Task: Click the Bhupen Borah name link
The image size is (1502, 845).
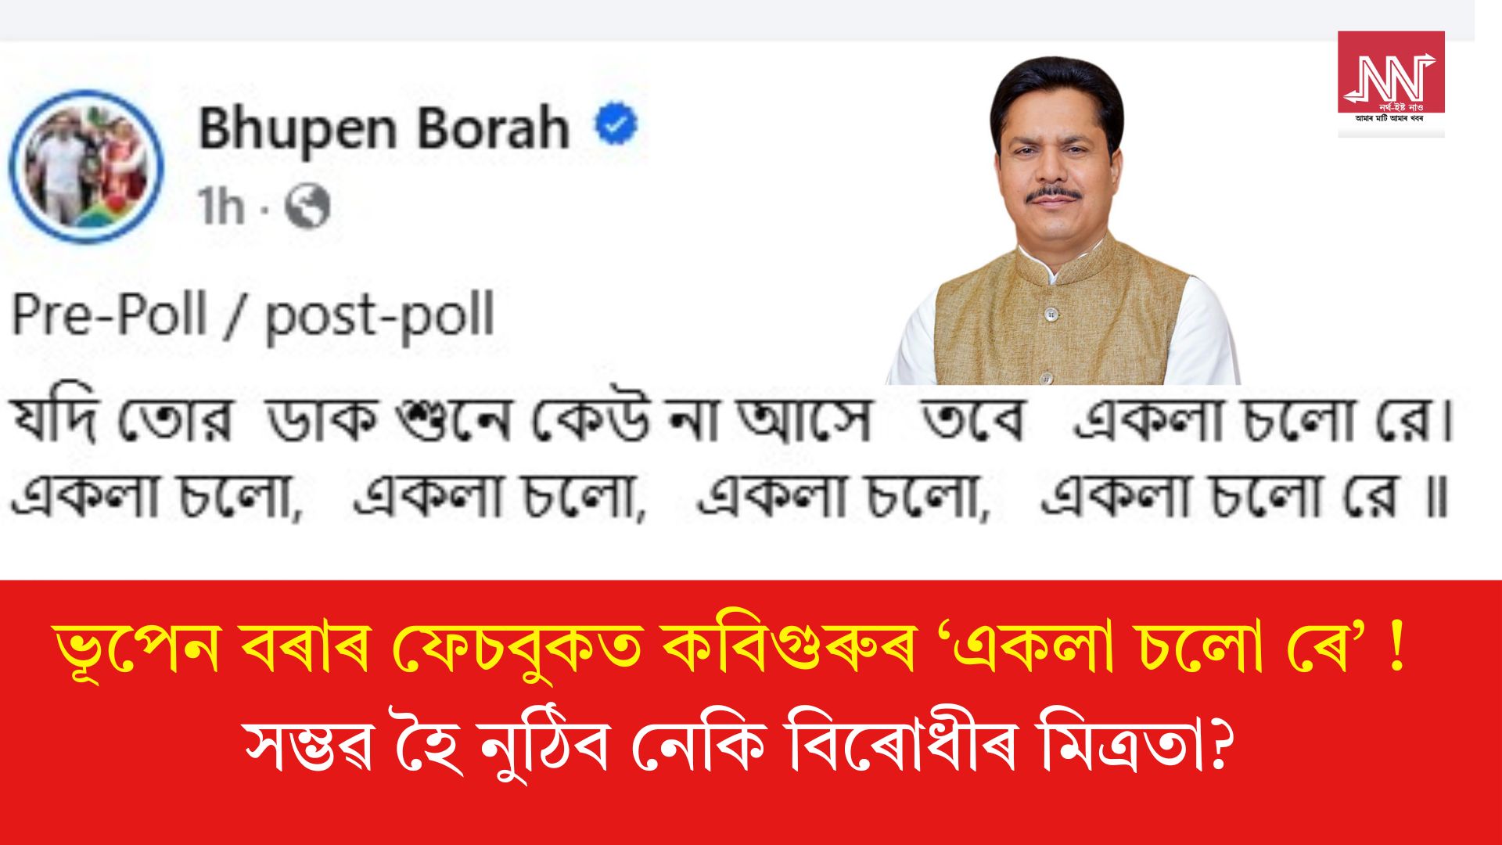Action: [x=383, y=129]
